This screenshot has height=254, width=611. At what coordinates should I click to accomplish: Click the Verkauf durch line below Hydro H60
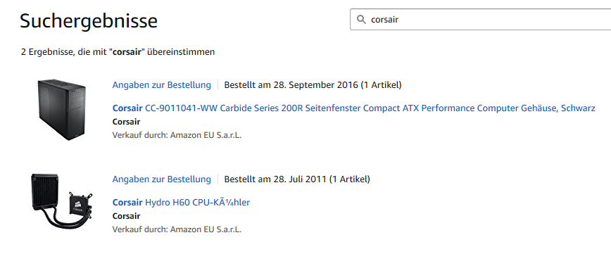[x=177, y=229]
